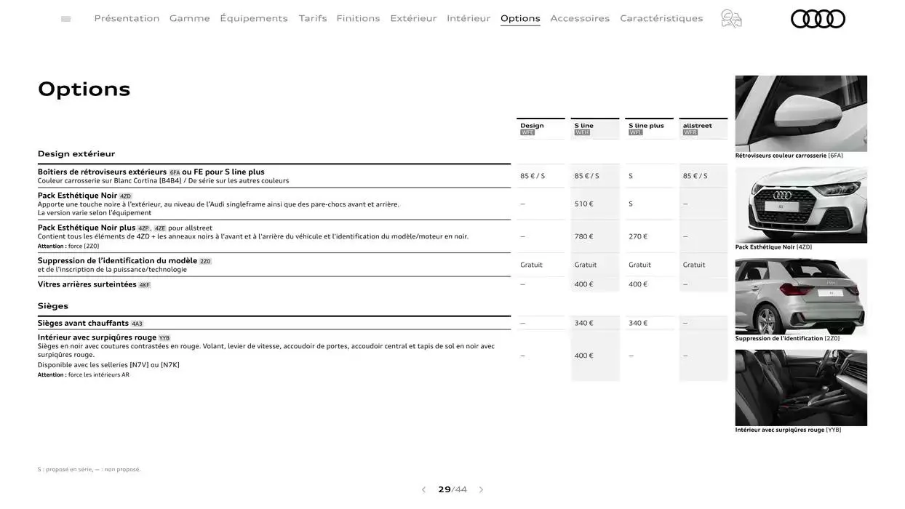Select the Options tab
This screenshot has height=509, width=905.
click(x=520, y=18)
